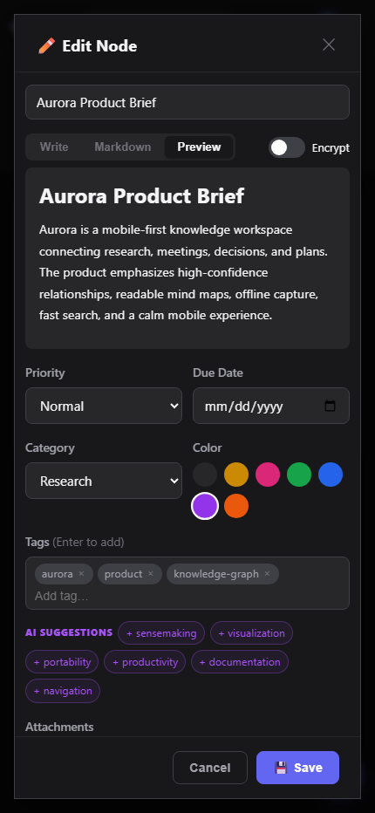Click the Due Date input field
The width and height of the screenshot is (375, 813).
pos(271,406)
